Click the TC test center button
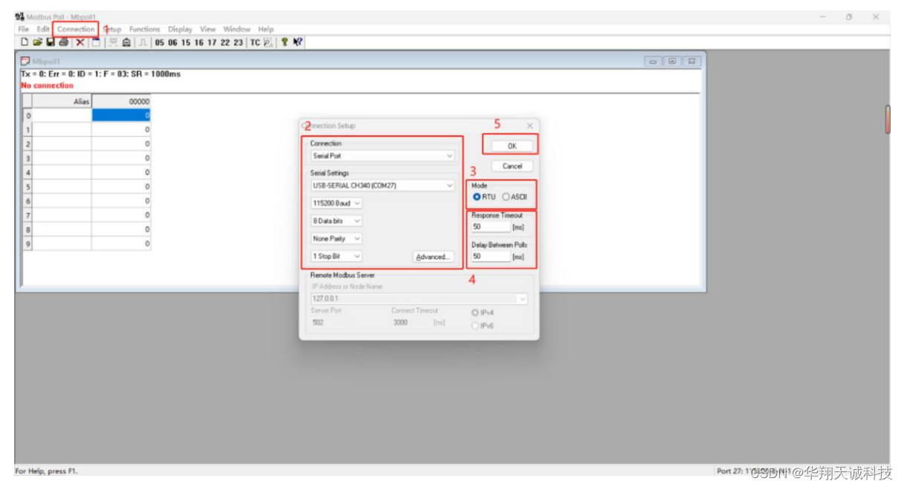 [255, 42]
